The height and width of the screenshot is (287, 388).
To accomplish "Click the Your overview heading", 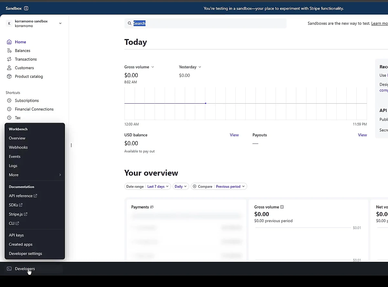I will (x=151, y=173).
